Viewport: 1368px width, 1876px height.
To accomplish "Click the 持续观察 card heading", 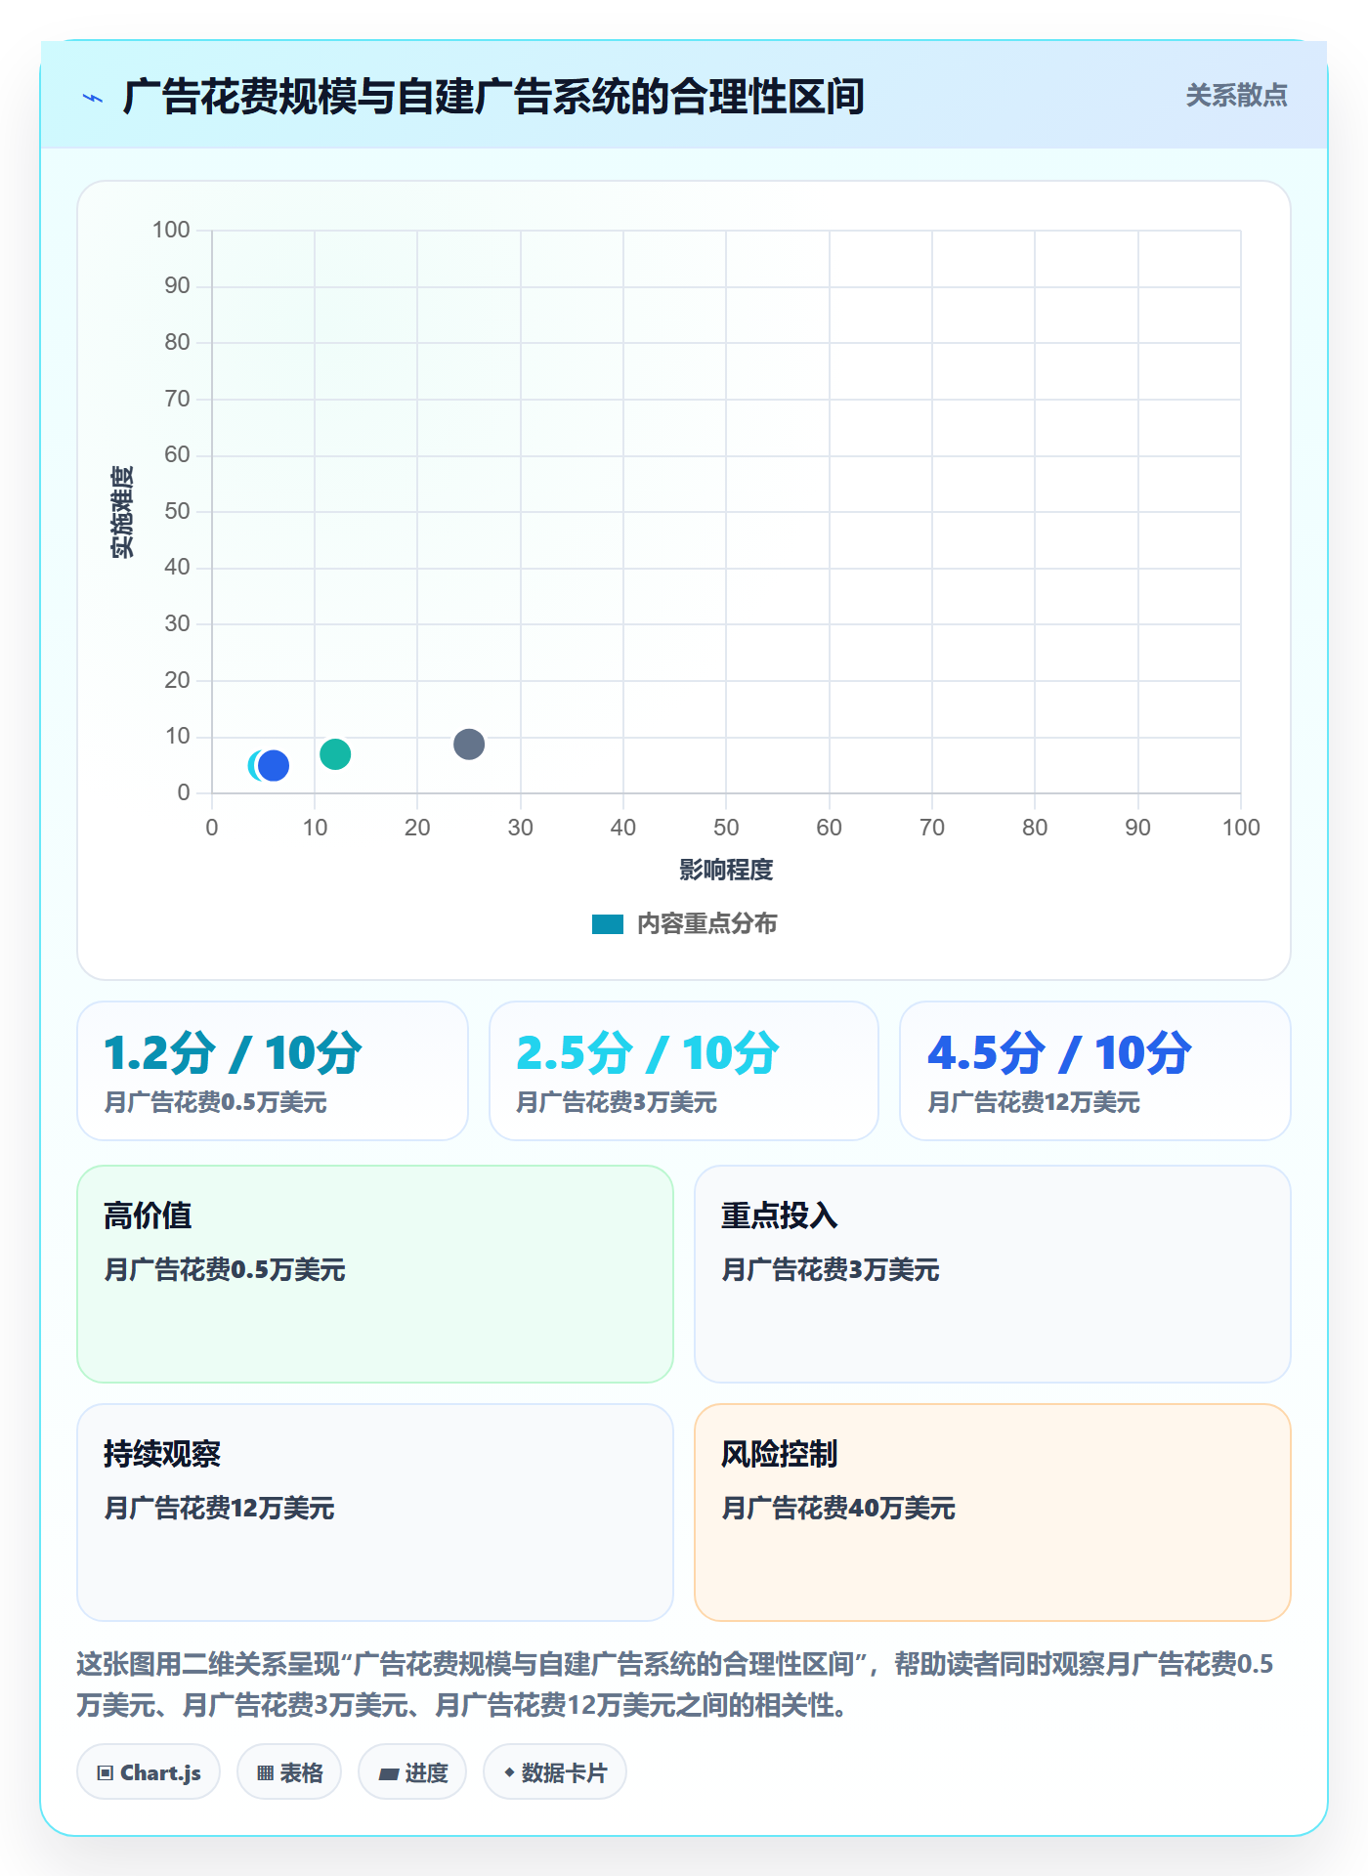I will pos(162,1455).
